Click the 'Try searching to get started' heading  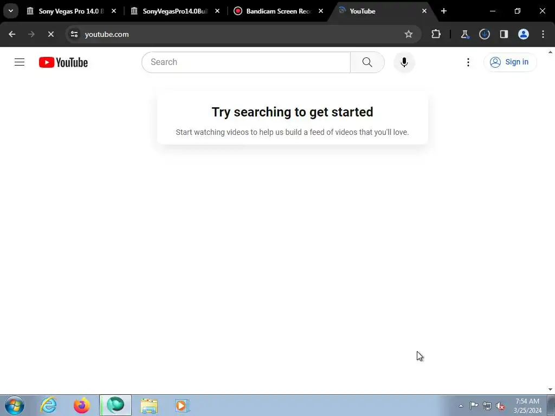point(292,112)
